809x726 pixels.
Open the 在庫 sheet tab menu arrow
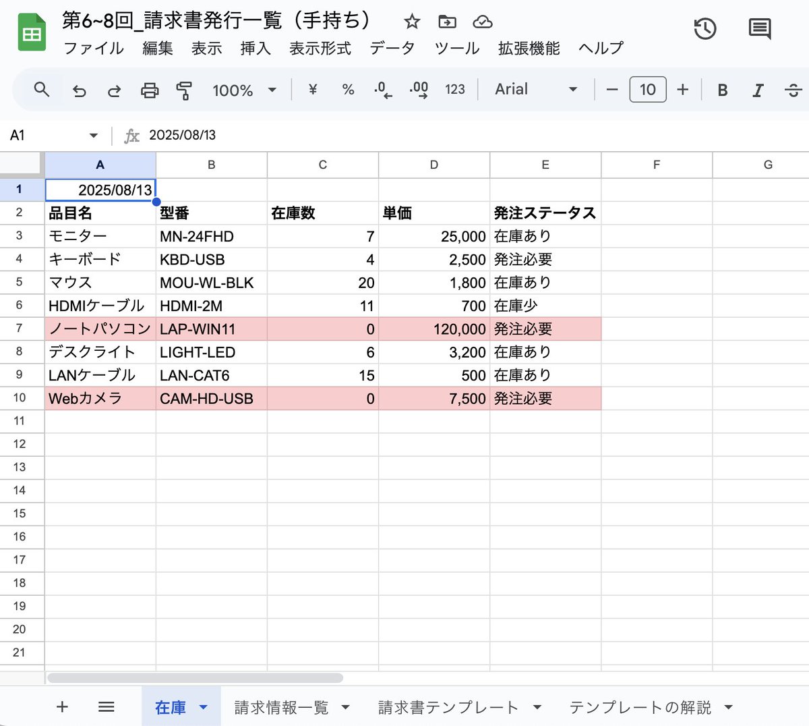203,707
